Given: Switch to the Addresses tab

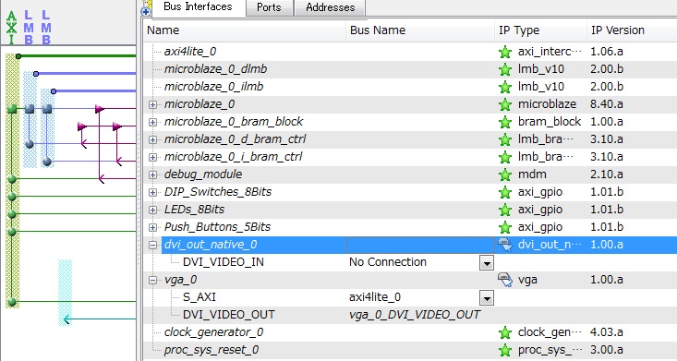Looking at the screenshot, I should point(330,7).
